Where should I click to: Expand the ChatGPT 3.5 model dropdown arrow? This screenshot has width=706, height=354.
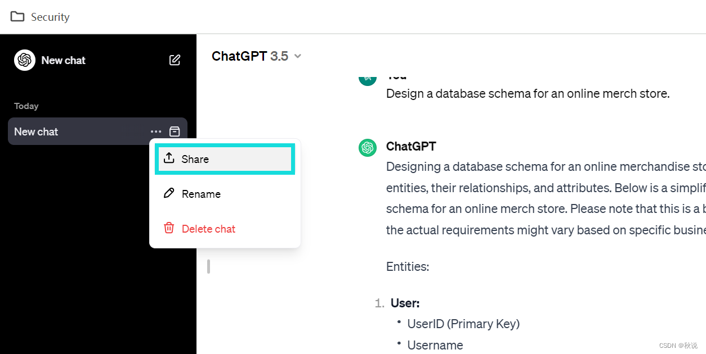pos(298,56)
